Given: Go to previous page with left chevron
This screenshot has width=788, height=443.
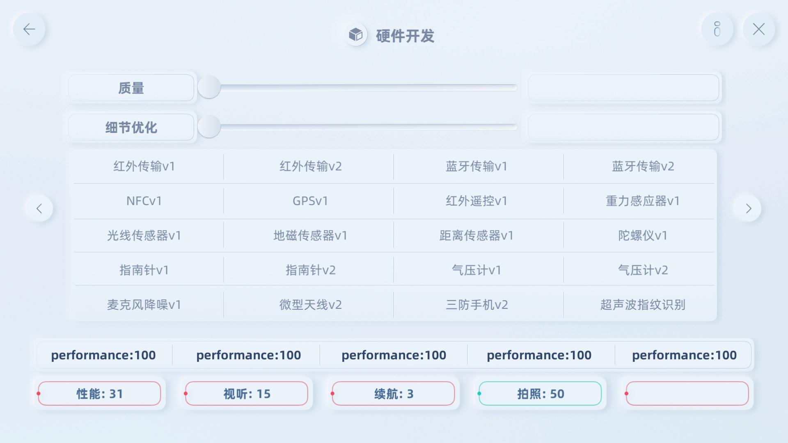Looking at the screenshot, I should (39, 208).
